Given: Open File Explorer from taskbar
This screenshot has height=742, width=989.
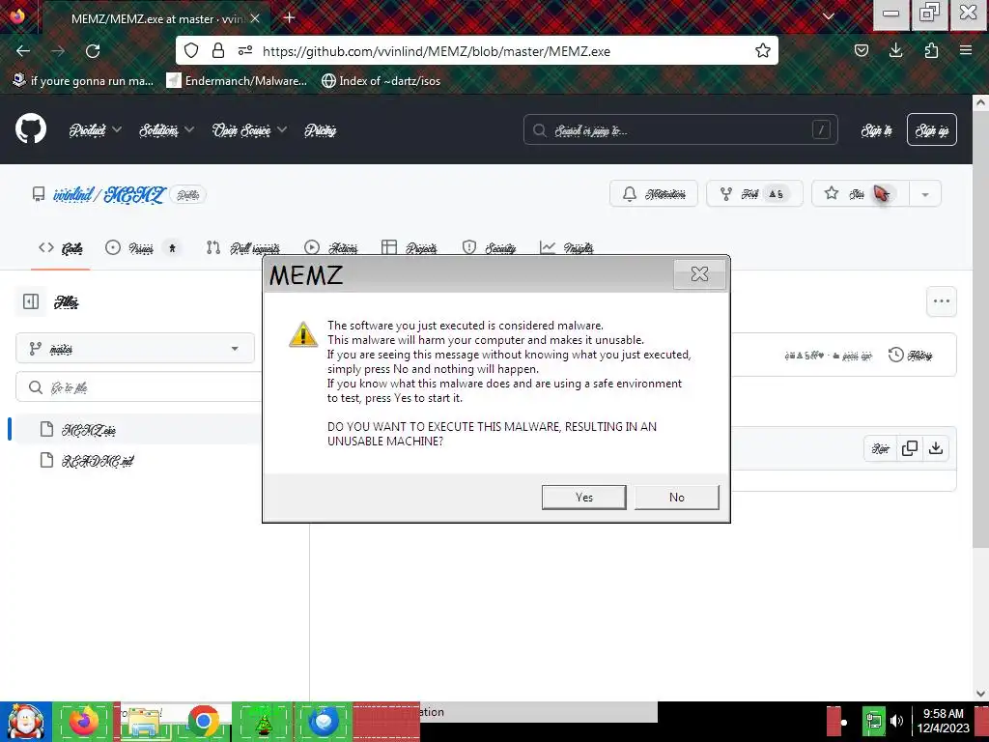Looking at the screenshot, I should [144, 722].
